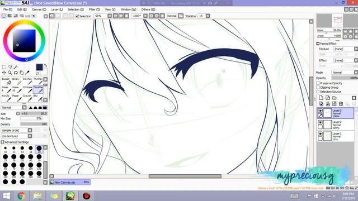Select Layer 1 in layer panel
Screen dimensions: 358x201
pyautogui.click(x=336, y=136)
